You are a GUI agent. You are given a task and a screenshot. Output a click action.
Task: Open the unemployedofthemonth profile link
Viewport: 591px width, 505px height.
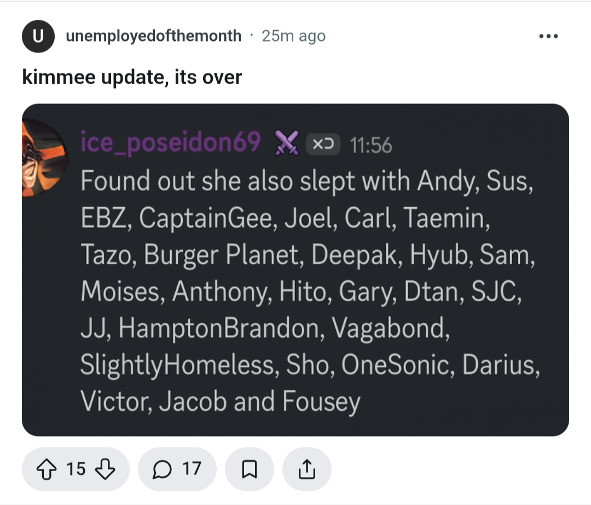[153, 36]
